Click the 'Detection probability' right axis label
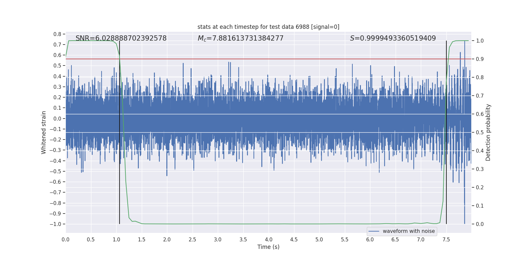 click(488, 132)
